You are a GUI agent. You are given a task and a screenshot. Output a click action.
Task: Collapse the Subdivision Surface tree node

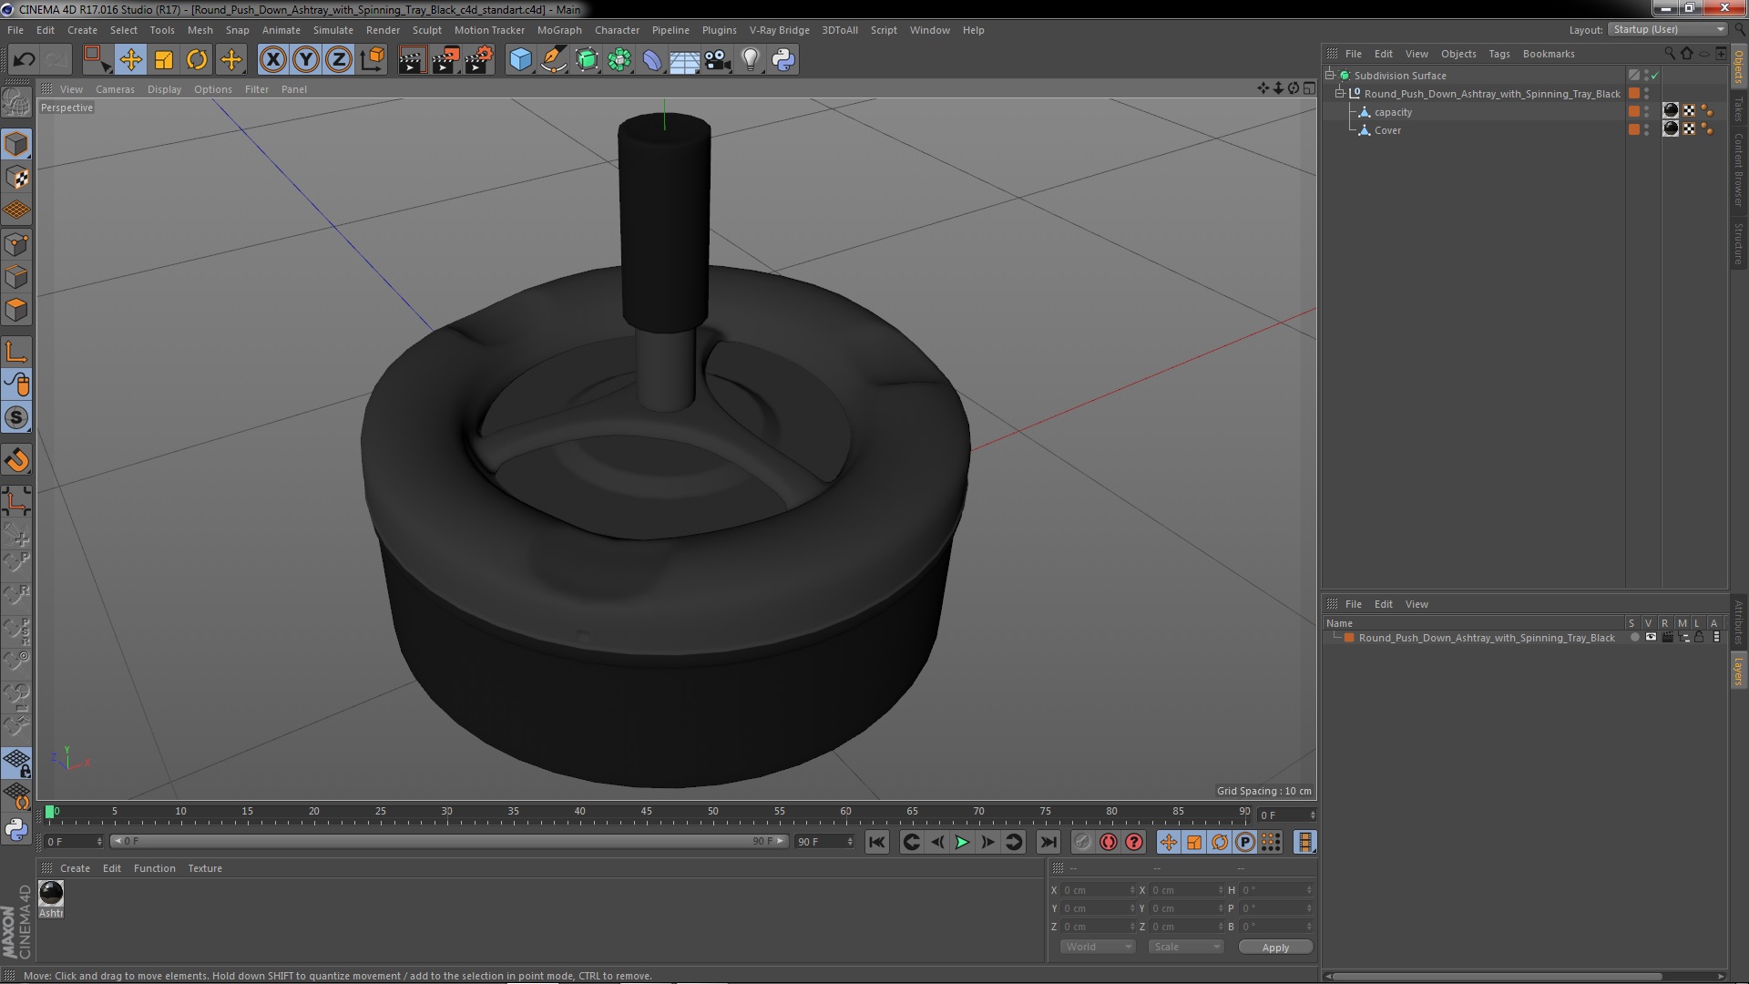coord(1330,75)
